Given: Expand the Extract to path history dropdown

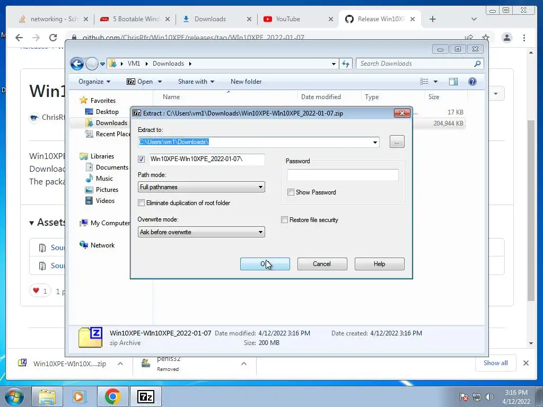Looking at the screenshot, I should pos(375,142).
